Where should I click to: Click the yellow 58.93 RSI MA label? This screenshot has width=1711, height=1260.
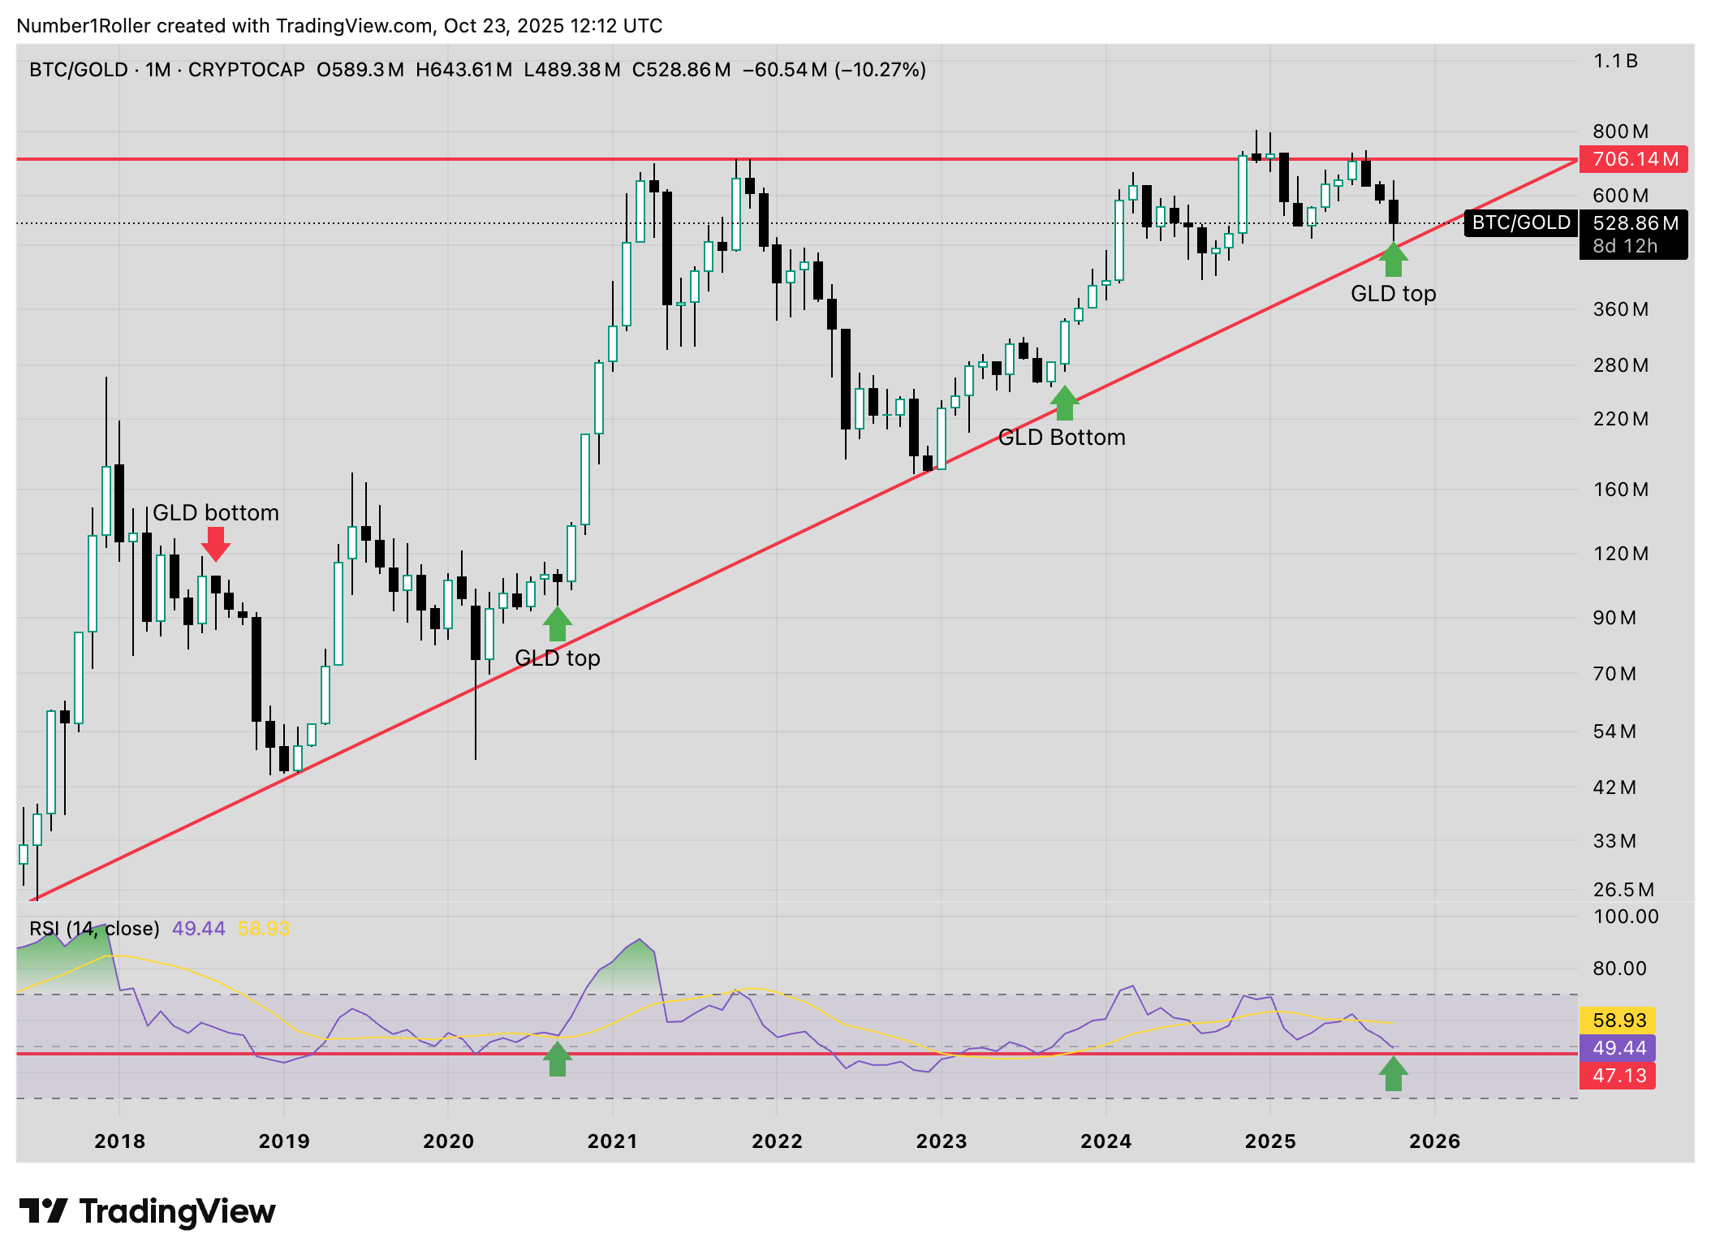[1617, 1021]
